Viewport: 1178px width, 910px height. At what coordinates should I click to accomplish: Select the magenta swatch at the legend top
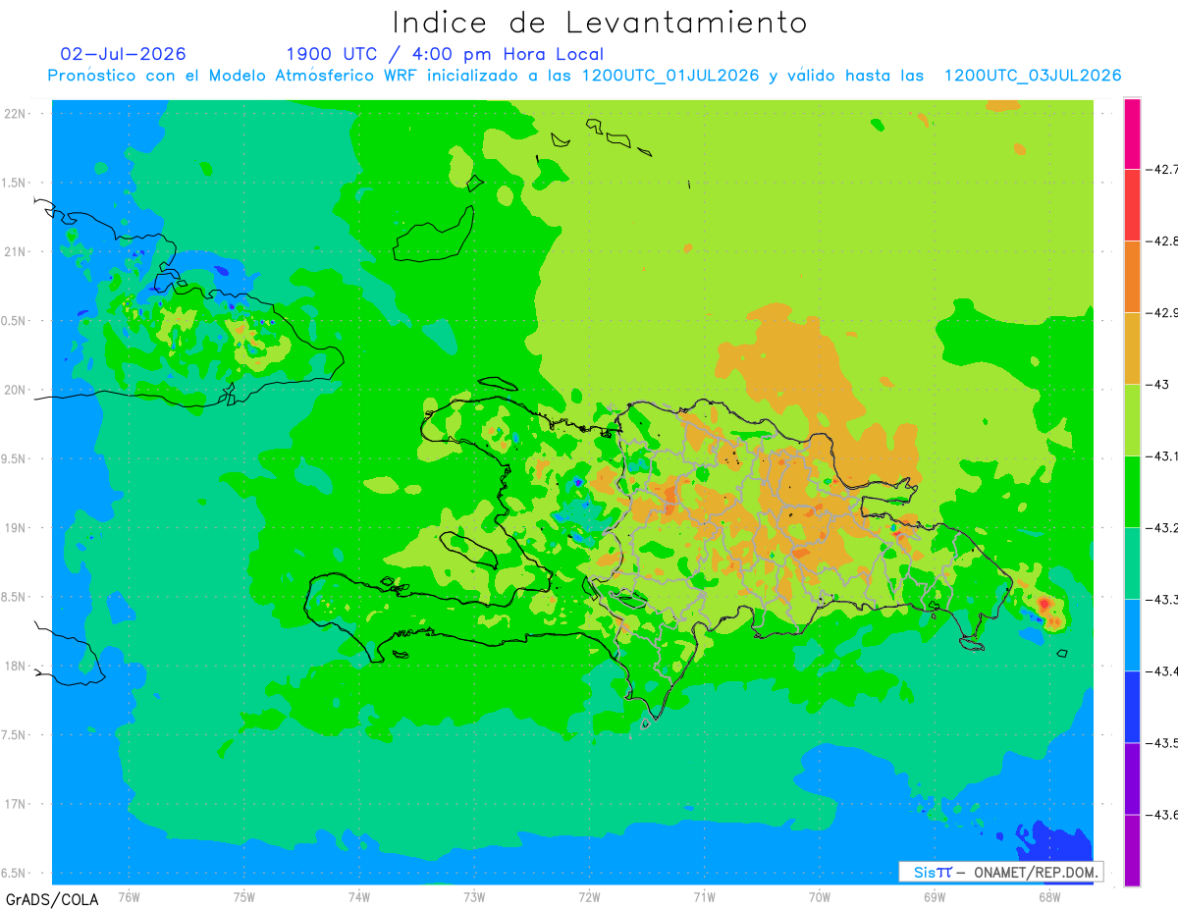click(x=1132, y=134)
